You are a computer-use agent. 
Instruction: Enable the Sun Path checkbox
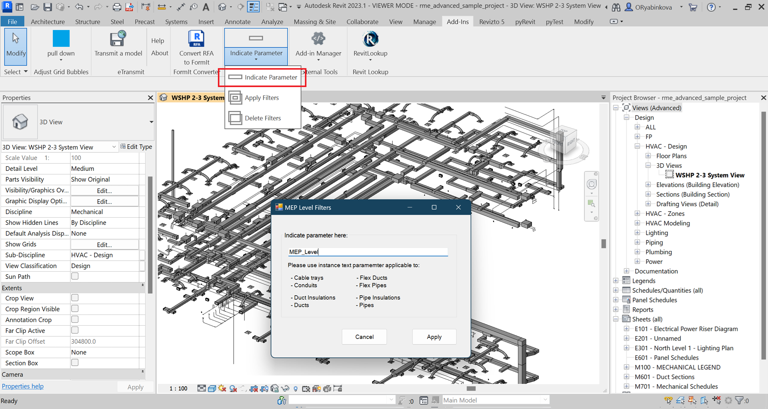(x=75, y=276)
